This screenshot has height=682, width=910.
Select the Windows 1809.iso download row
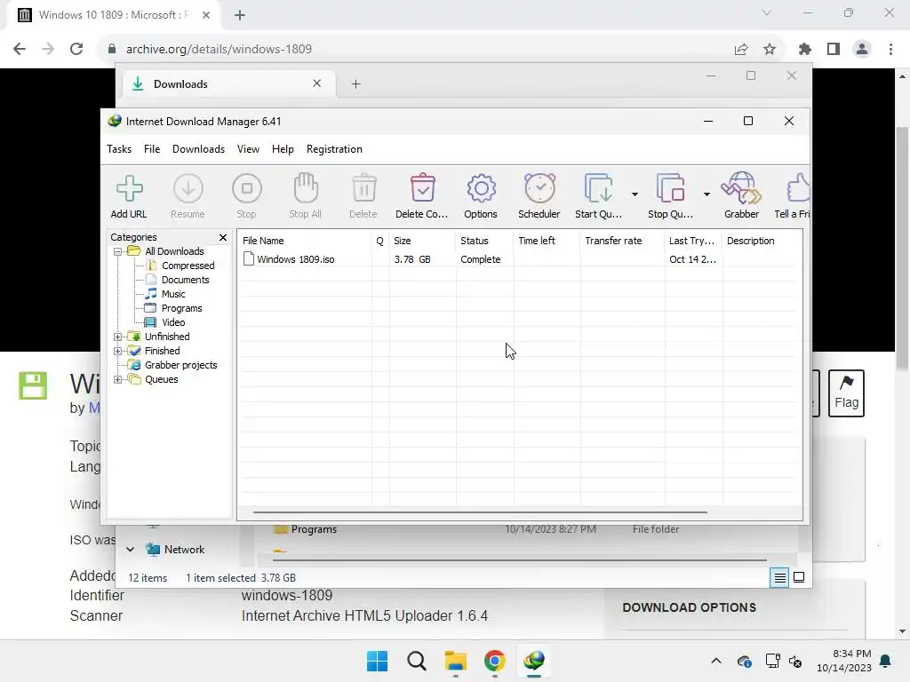point(519,259)
